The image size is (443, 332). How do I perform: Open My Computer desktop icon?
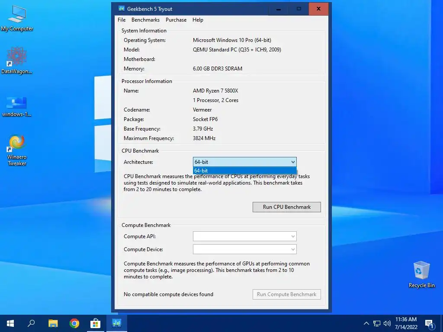[x=17, y=18]
